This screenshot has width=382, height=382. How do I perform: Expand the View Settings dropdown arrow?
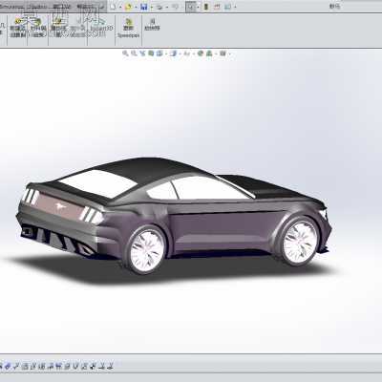click(229, 53)
